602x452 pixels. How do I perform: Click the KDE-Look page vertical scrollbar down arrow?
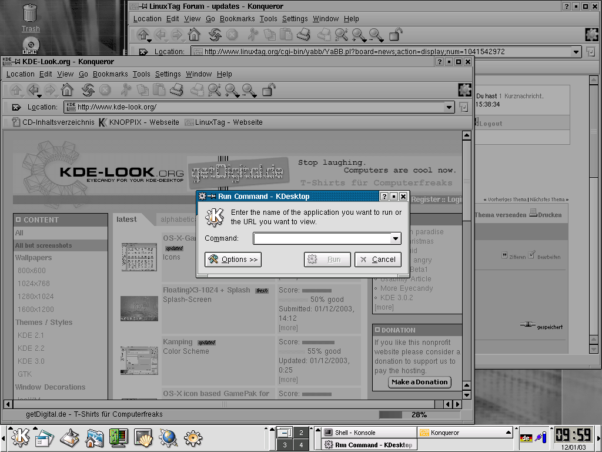click(466, 395)
